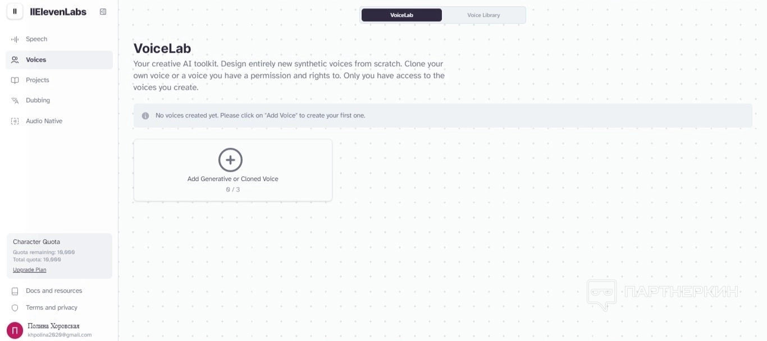Viewport: 767px width, 341px height.
Task: Click the info icon in the notice
Action: [145, 116]
